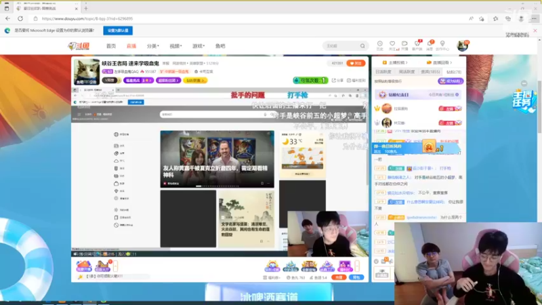The image size is (542, 305).
Task: Select the 直播 nav item
Action: click(x=131, y=46)
